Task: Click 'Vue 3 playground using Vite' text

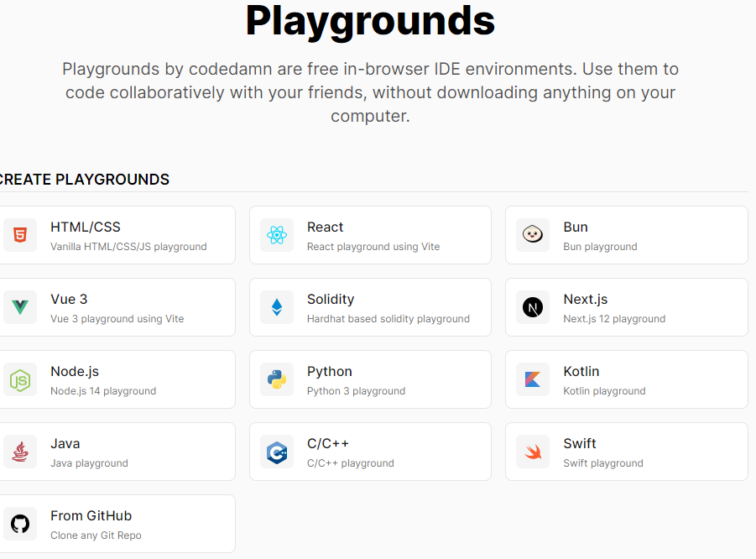Action: 117,319
